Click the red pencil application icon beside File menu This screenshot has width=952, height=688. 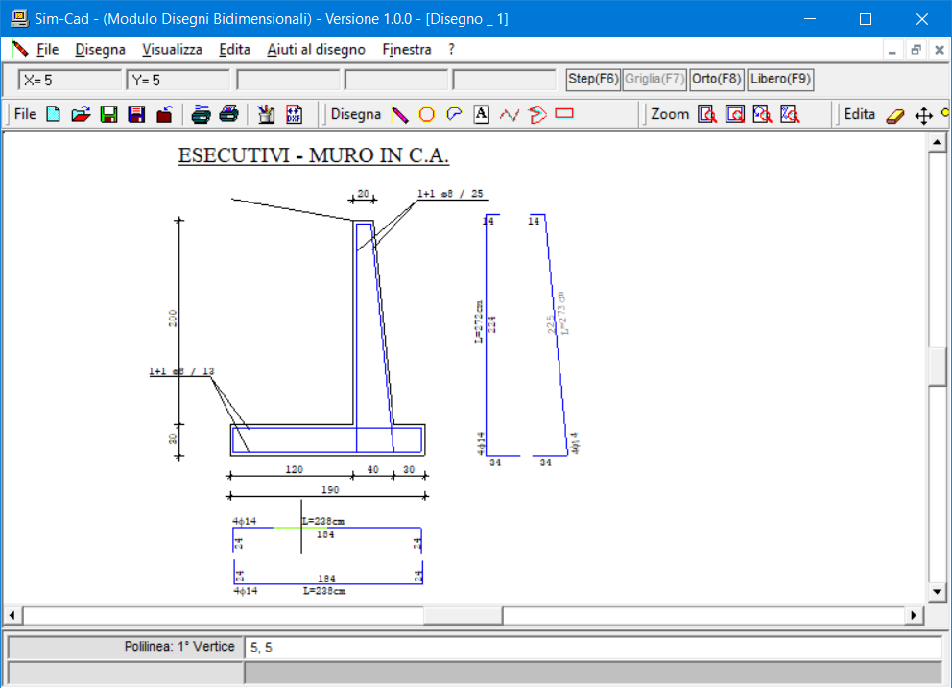20,49
